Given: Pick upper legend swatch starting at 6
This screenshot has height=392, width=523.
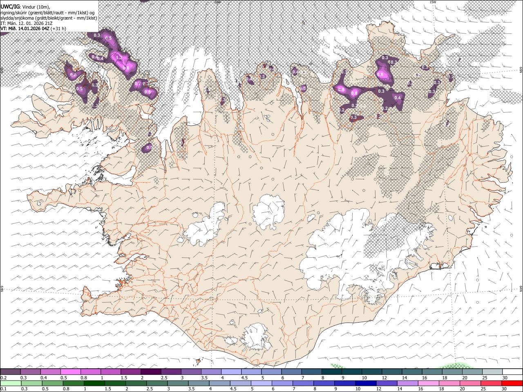Looking at the screenshot, I should 291,372.
